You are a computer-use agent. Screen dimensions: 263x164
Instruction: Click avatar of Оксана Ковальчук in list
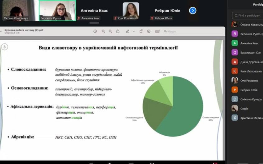(x=235, y=24)
